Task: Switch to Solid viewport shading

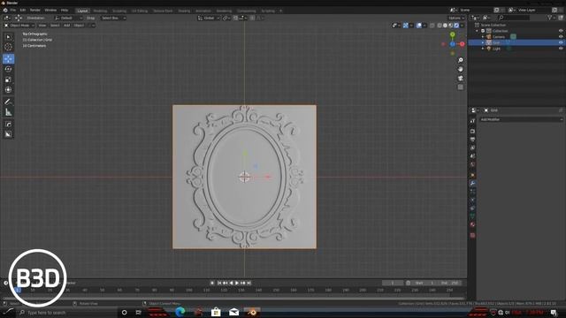Action: point(445,26)
